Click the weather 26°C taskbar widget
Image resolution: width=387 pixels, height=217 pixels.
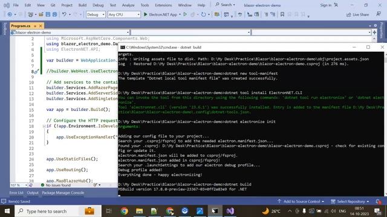(271, 211)
